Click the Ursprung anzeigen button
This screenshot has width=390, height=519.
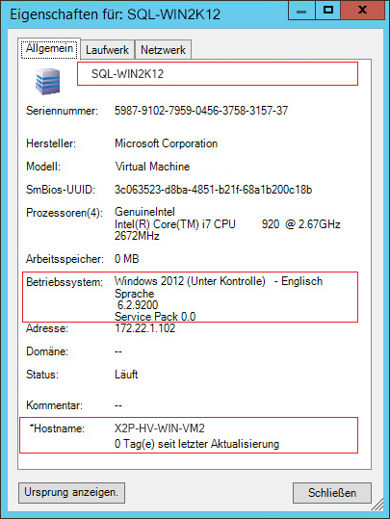(x=71, y=493)
